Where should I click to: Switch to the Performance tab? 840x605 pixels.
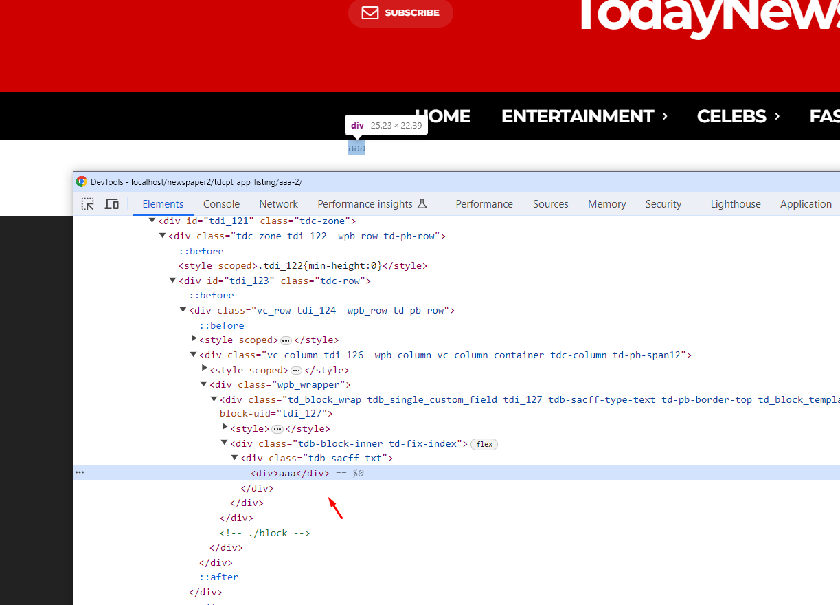[x=484, y=204]
